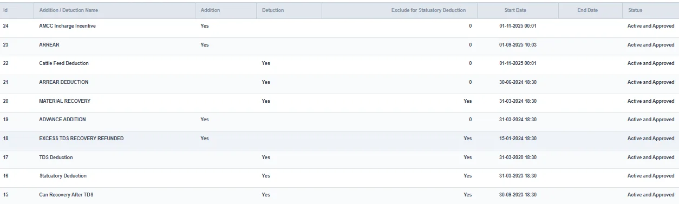Click the Status column header

(650, 10)
